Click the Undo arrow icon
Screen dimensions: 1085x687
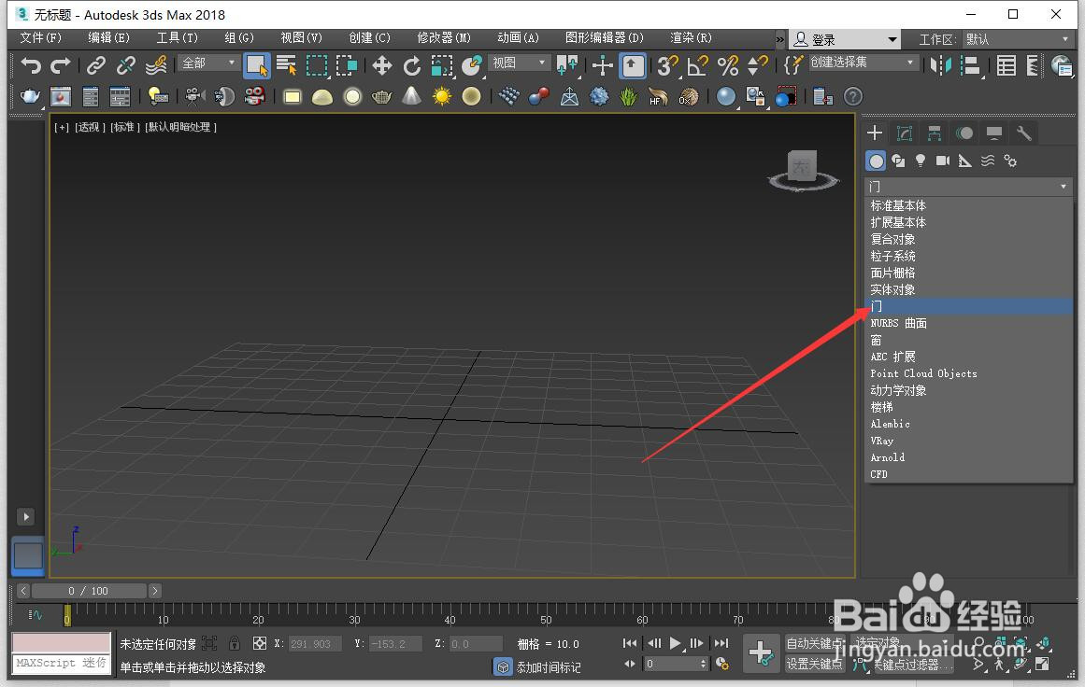[x=31, y=65]
